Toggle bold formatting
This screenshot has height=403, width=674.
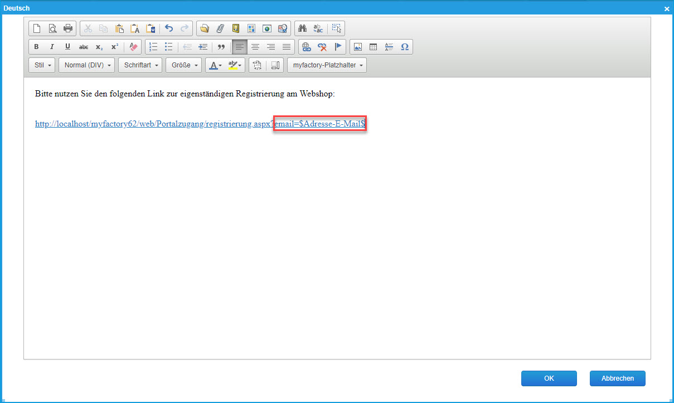pyautogui.click(x=37, y=47)
